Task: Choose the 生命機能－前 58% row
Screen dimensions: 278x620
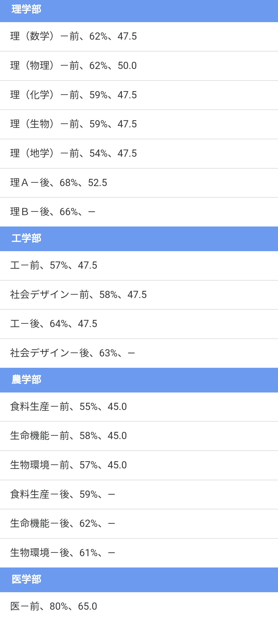Action: point(139,436)
